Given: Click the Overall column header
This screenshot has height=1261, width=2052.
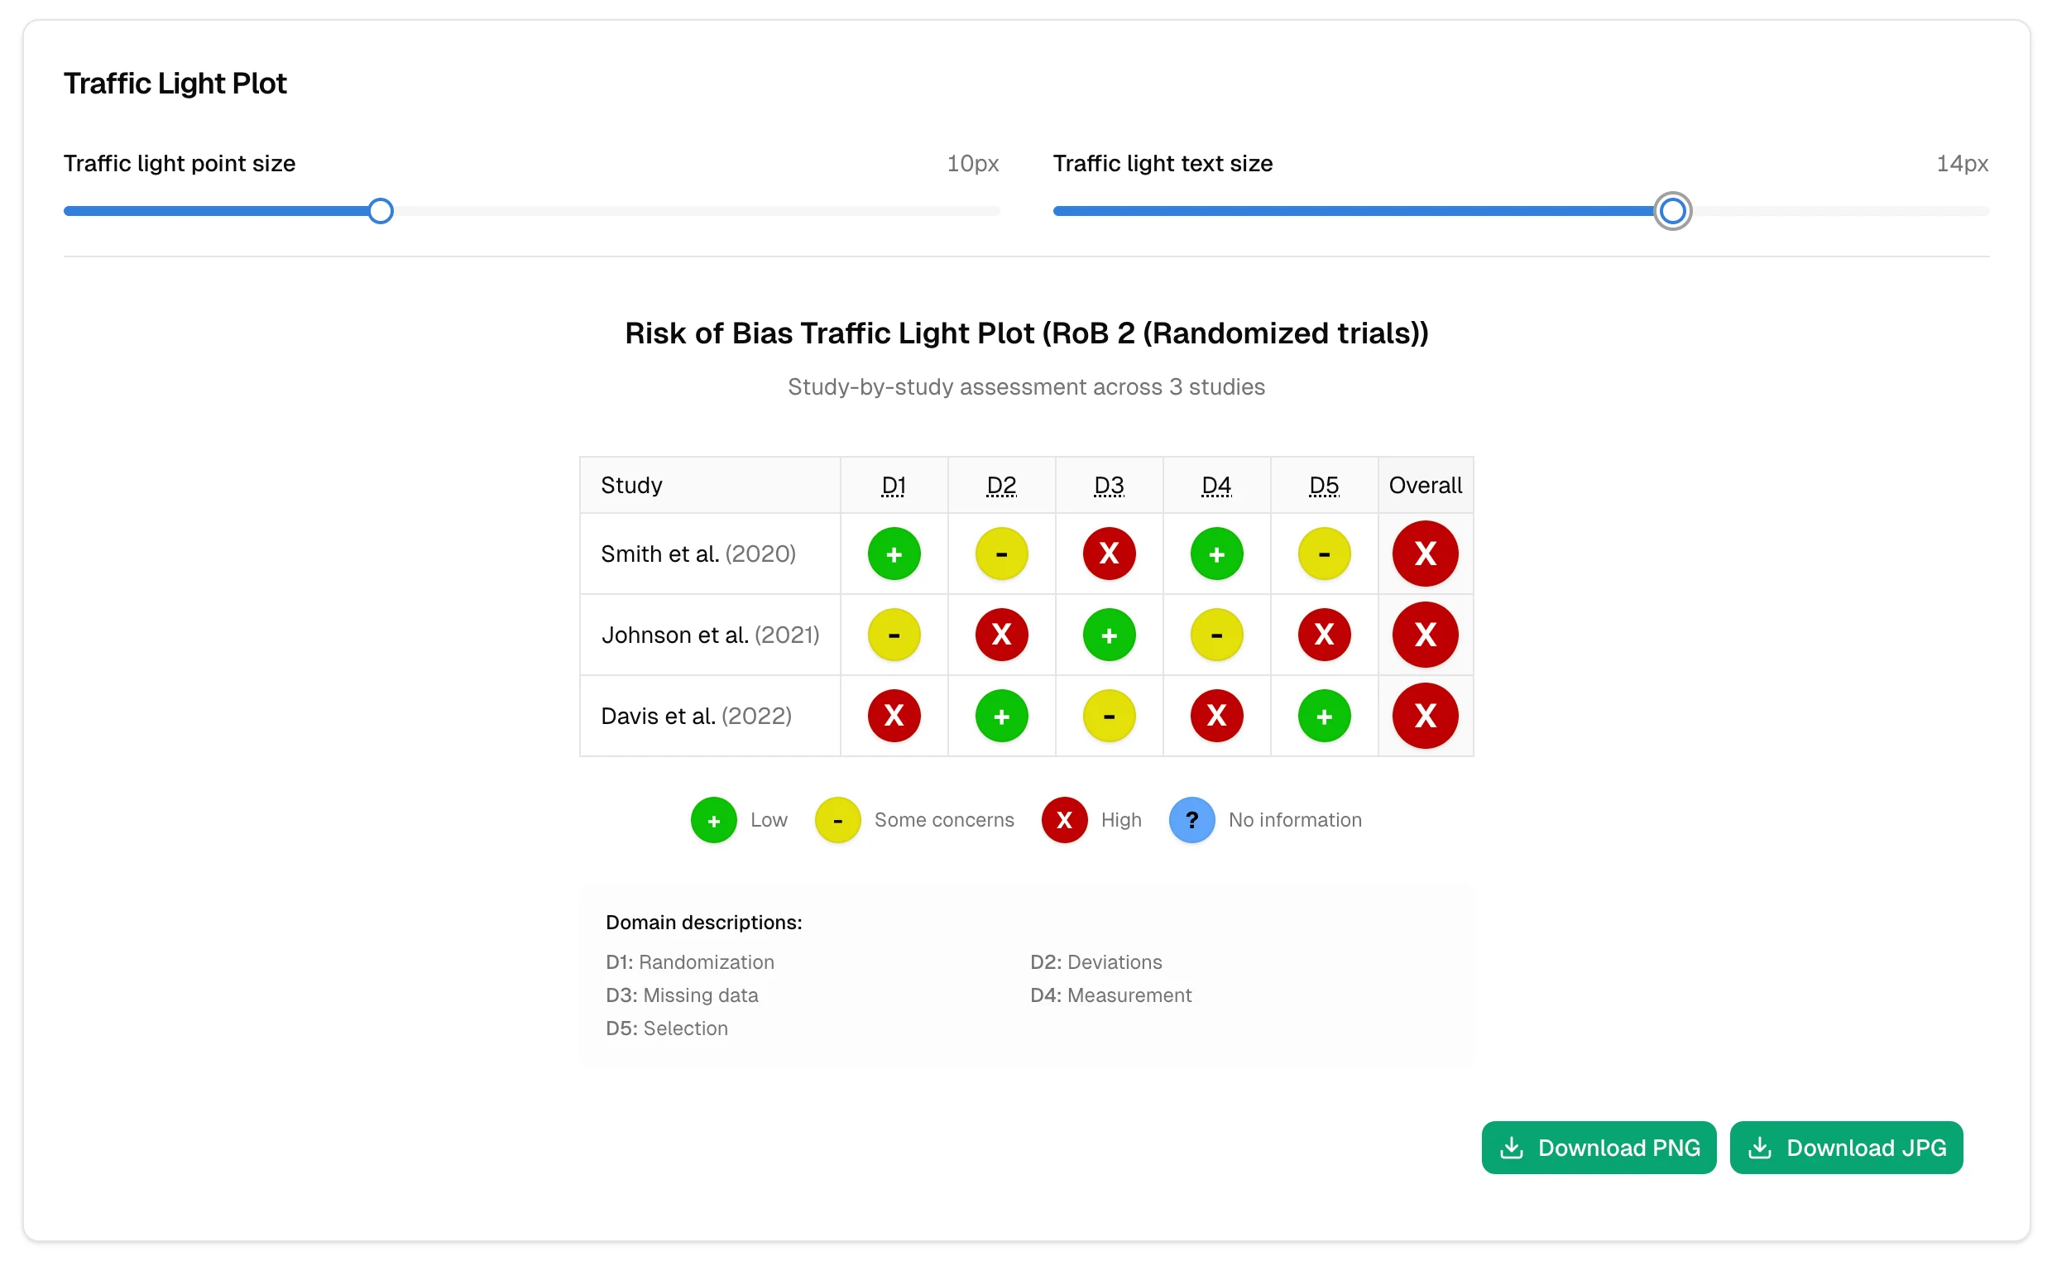Looking at the screenshot, I should 1424,486.
